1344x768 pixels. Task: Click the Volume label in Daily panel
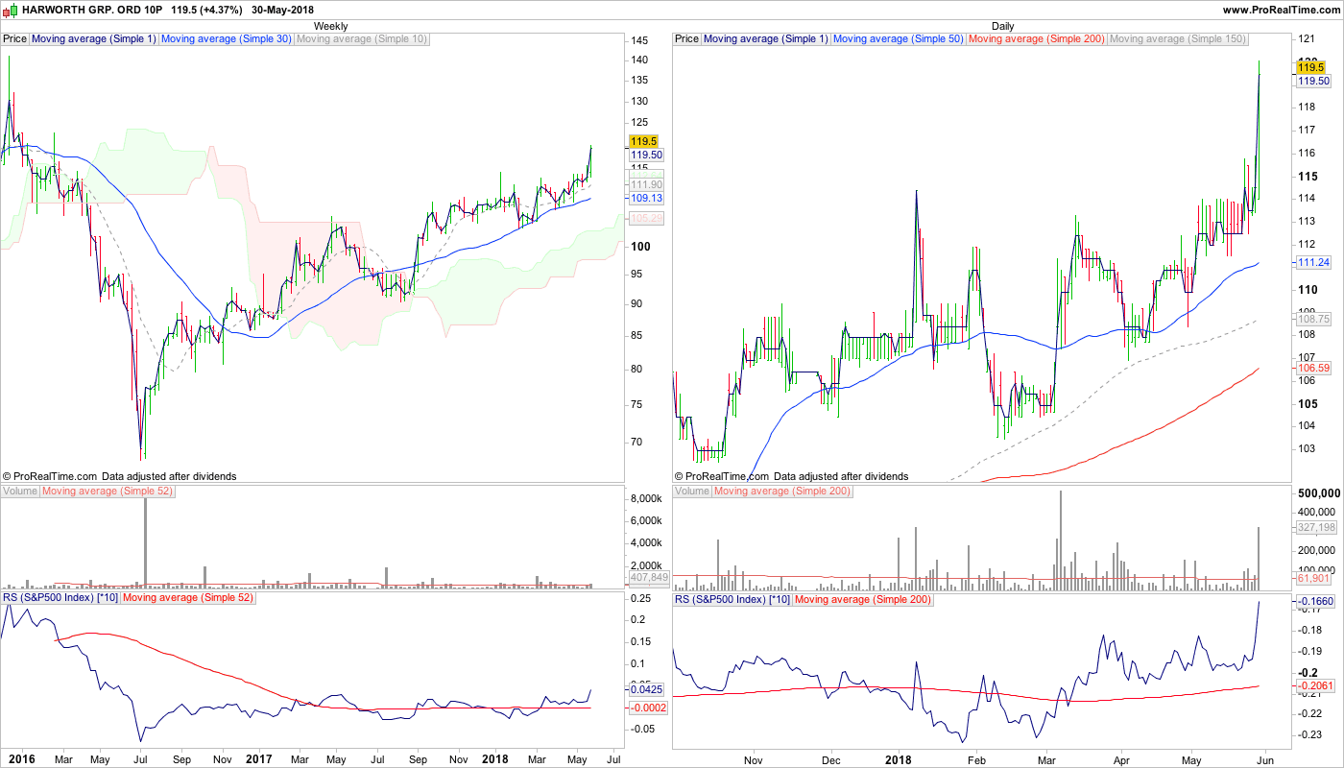(x=693, y=492)
